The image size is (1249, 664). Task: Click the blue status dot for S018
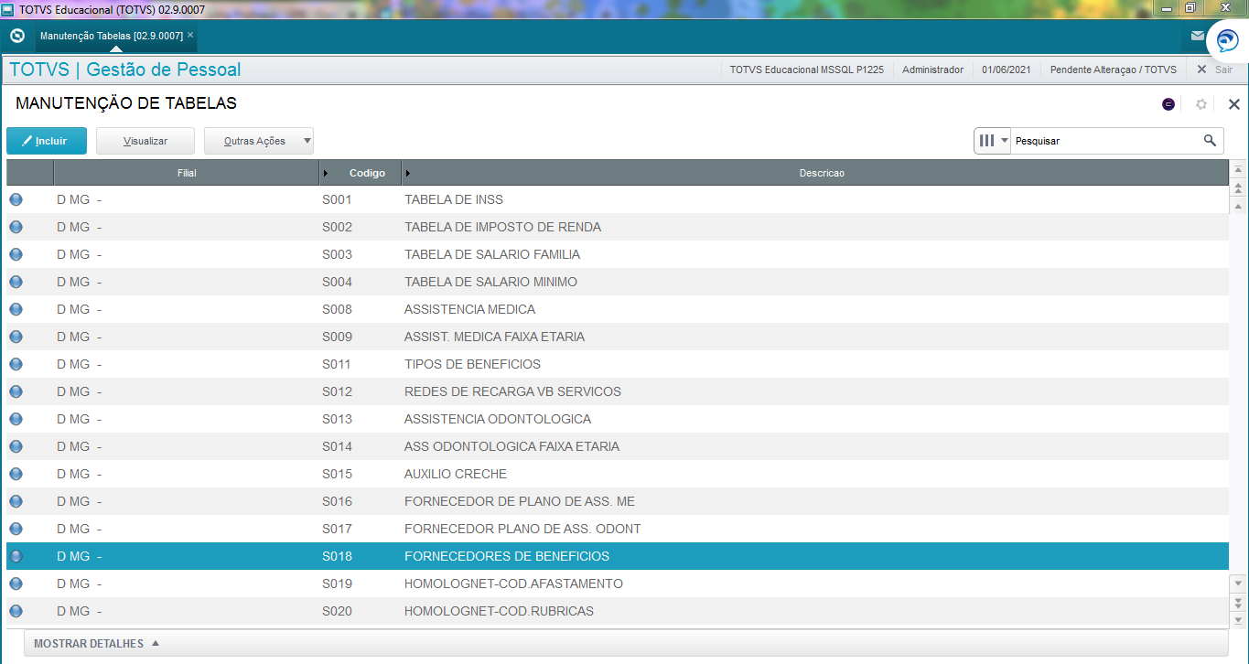[16, 556]
